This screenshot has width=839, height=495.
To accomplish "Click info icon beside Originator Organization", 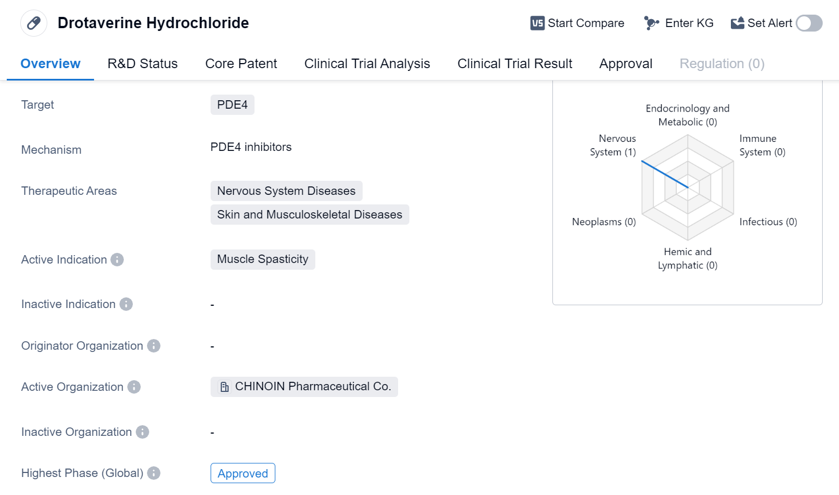I will (154, 346).
